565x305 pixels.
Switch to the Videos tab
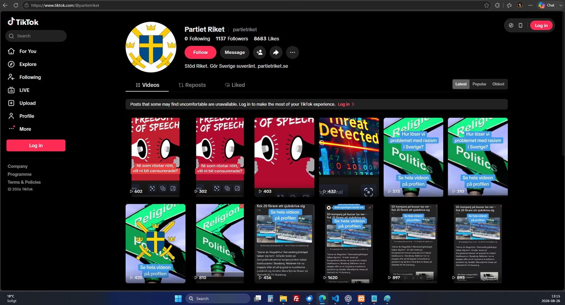coord(147,85)
